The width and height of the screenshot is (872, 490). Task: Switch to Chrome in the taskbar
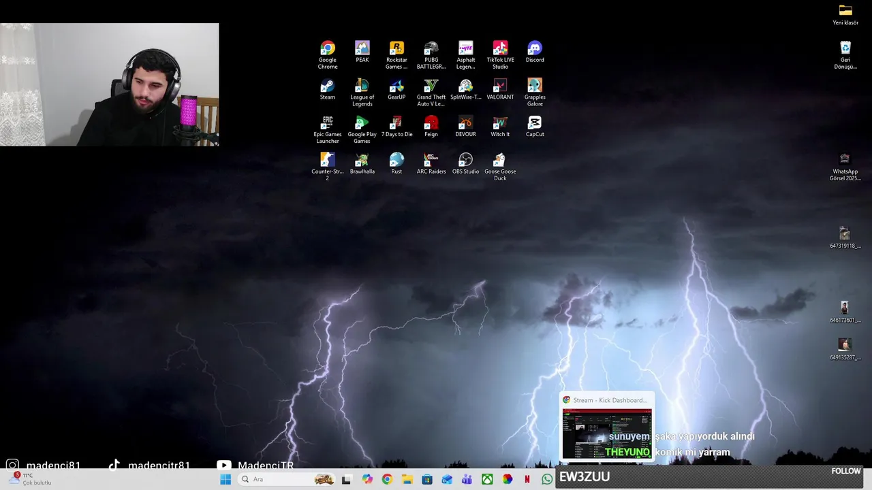(387, 479)
